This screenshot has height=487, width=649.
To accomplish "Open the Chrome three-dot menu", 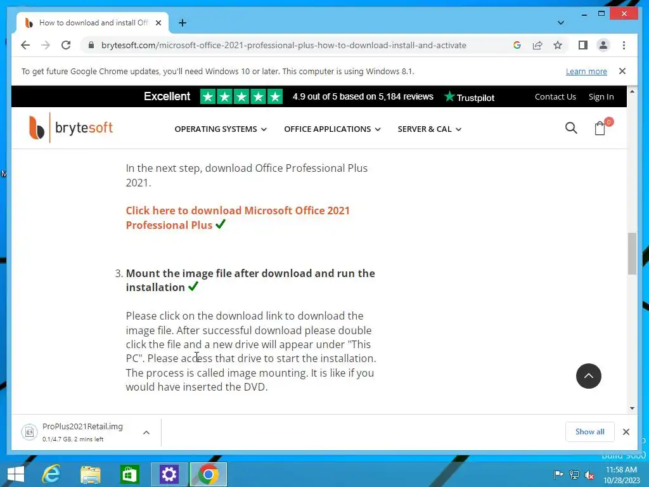I will [x=624, y=45].
